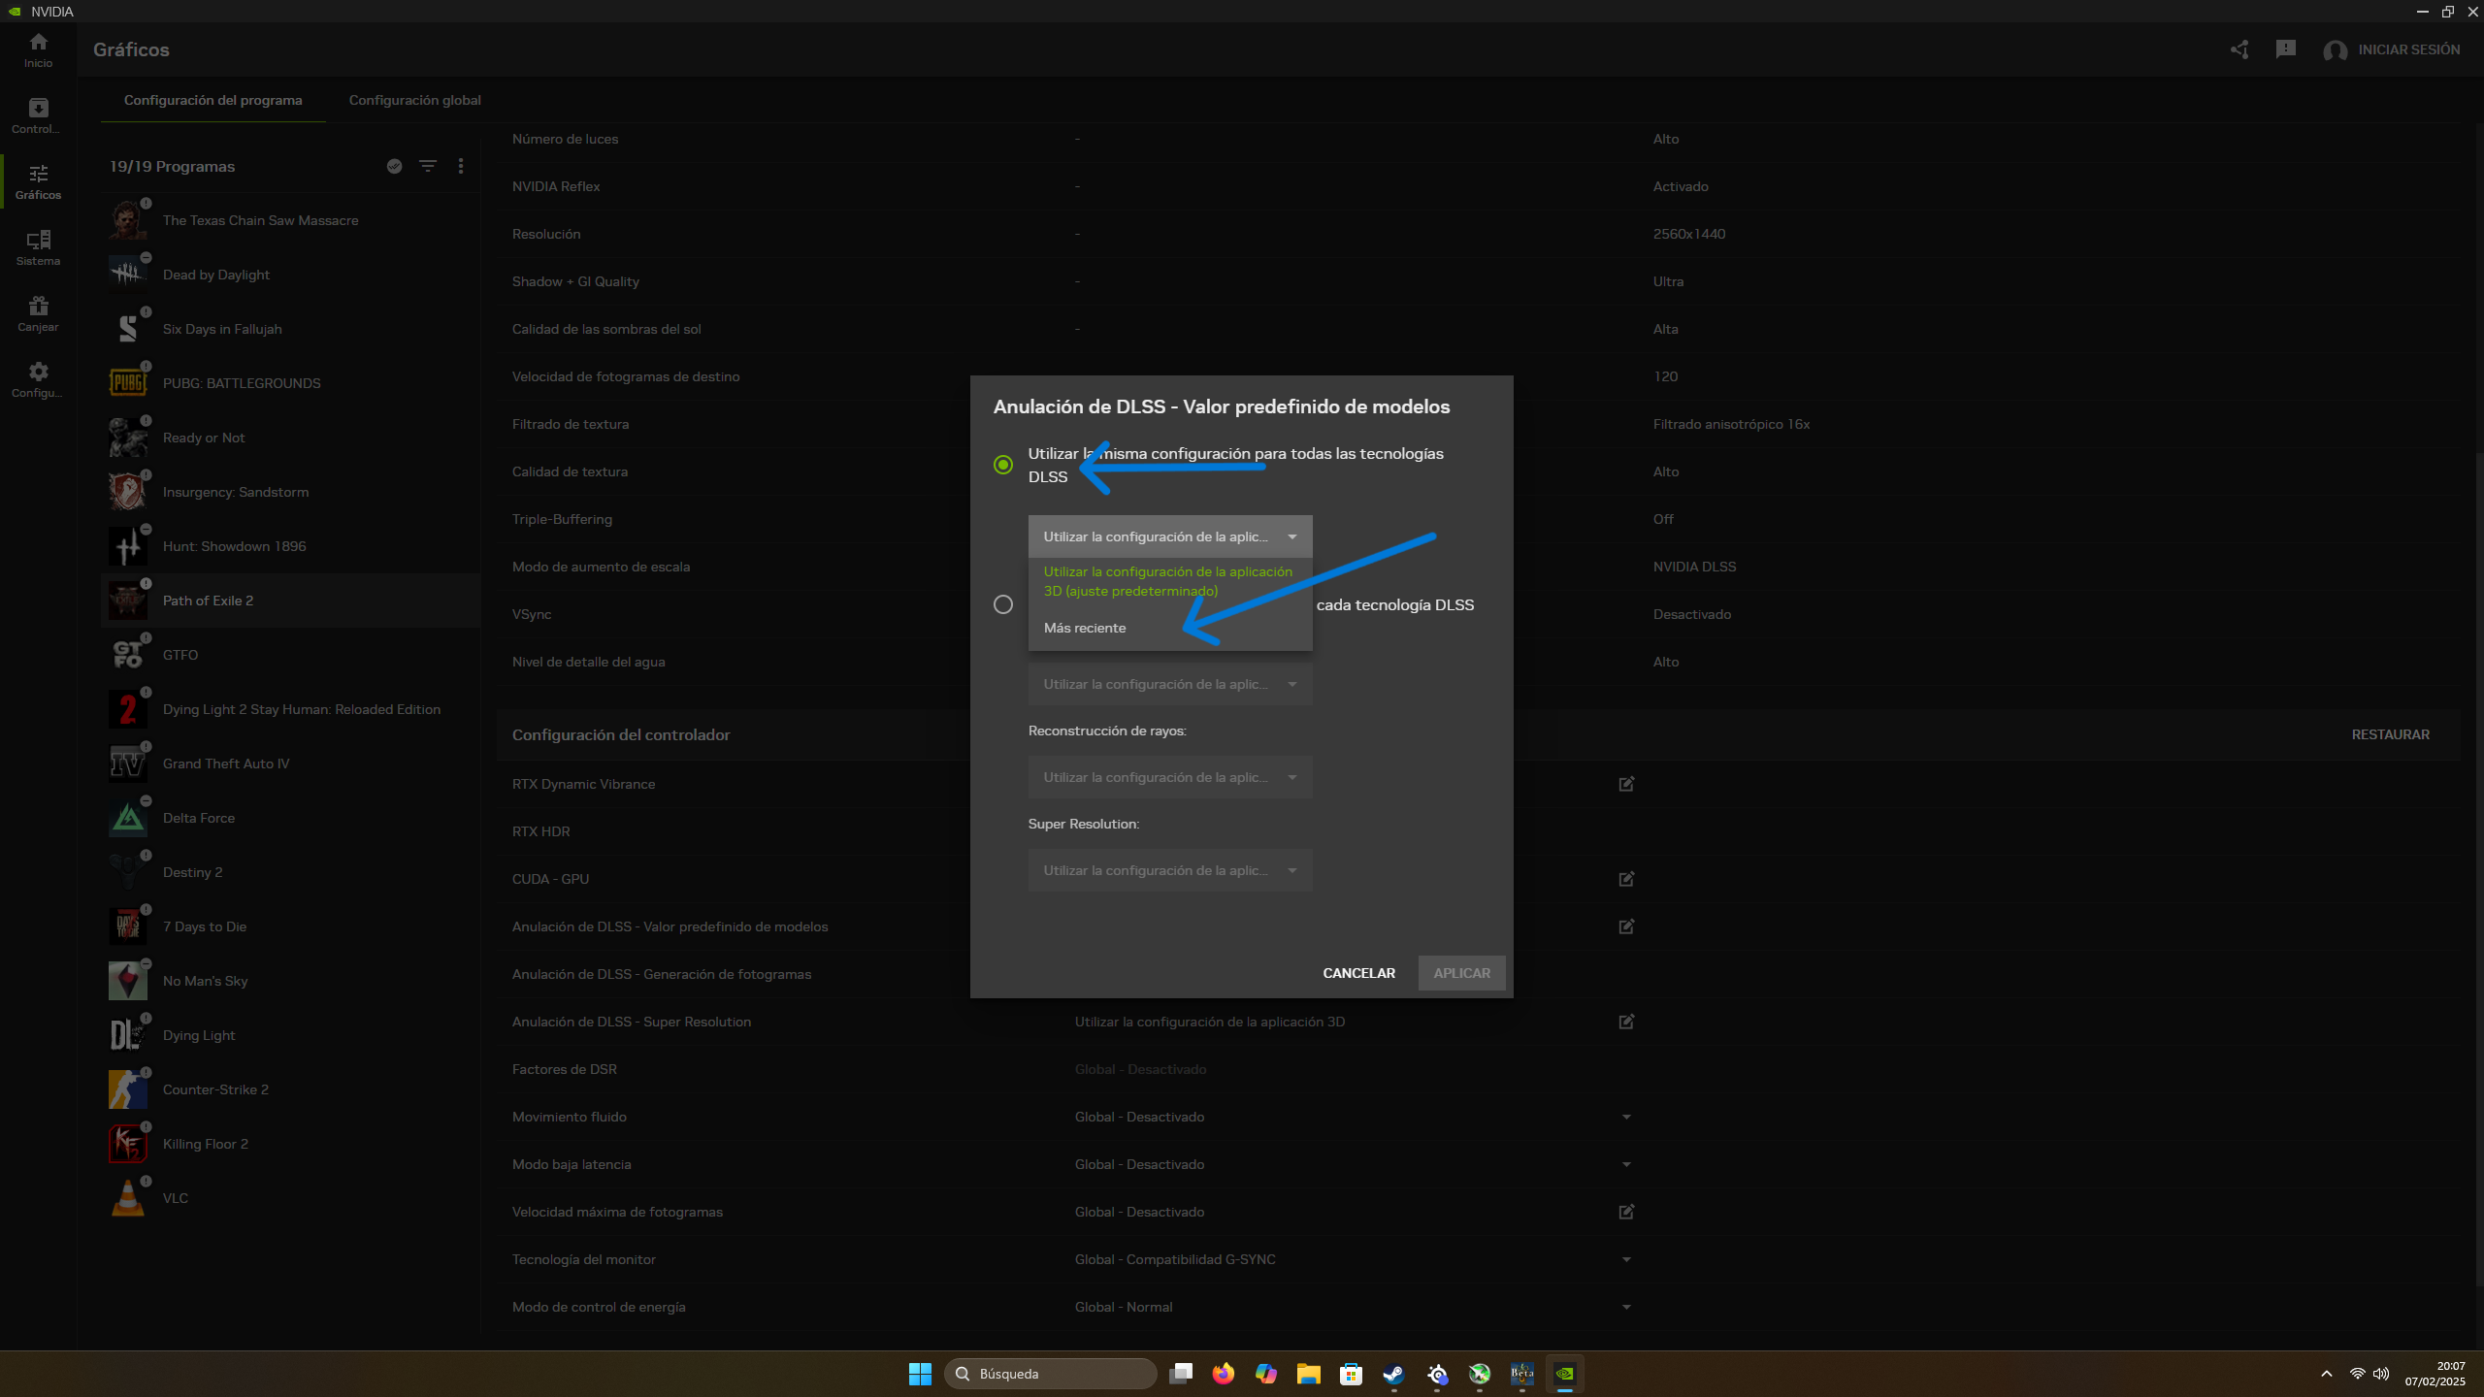This screenshot has height=1397, width=2484.
Task: Open File Explorer from the taskbar
Action: pyautogui.click(x=1308, y=1374)
